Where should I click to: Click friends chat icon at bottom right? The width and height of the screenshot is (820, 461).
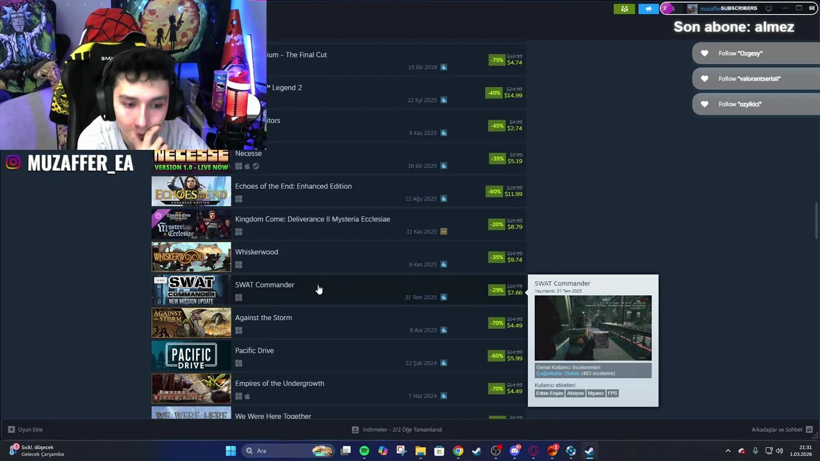click(809, 430)
